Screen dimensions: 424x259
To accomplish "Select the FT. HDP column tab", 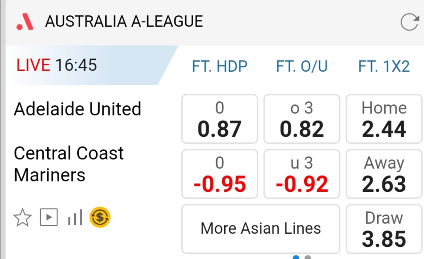I will point(219,66).
